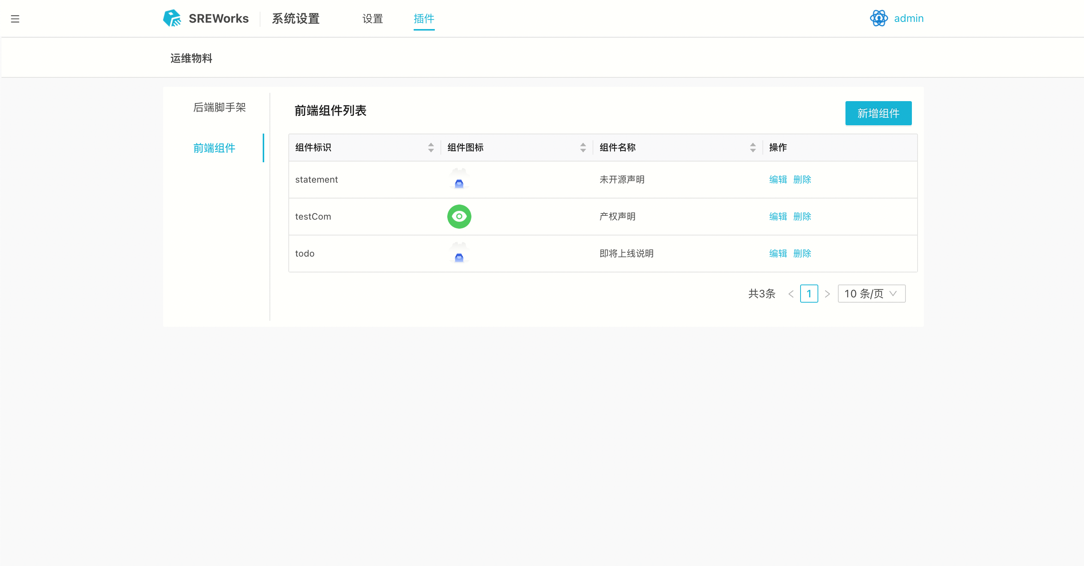Select the 插件 tab

pyautogui.click(x=424, y=19)
